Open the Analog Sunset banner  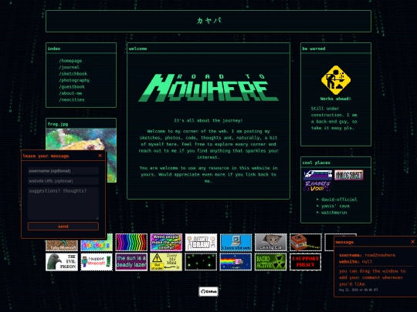pos(349,175)
